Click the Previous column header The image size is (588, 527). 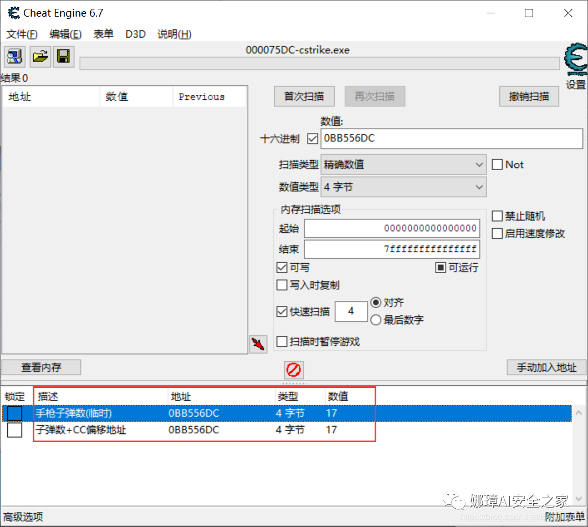click(209, 97)
